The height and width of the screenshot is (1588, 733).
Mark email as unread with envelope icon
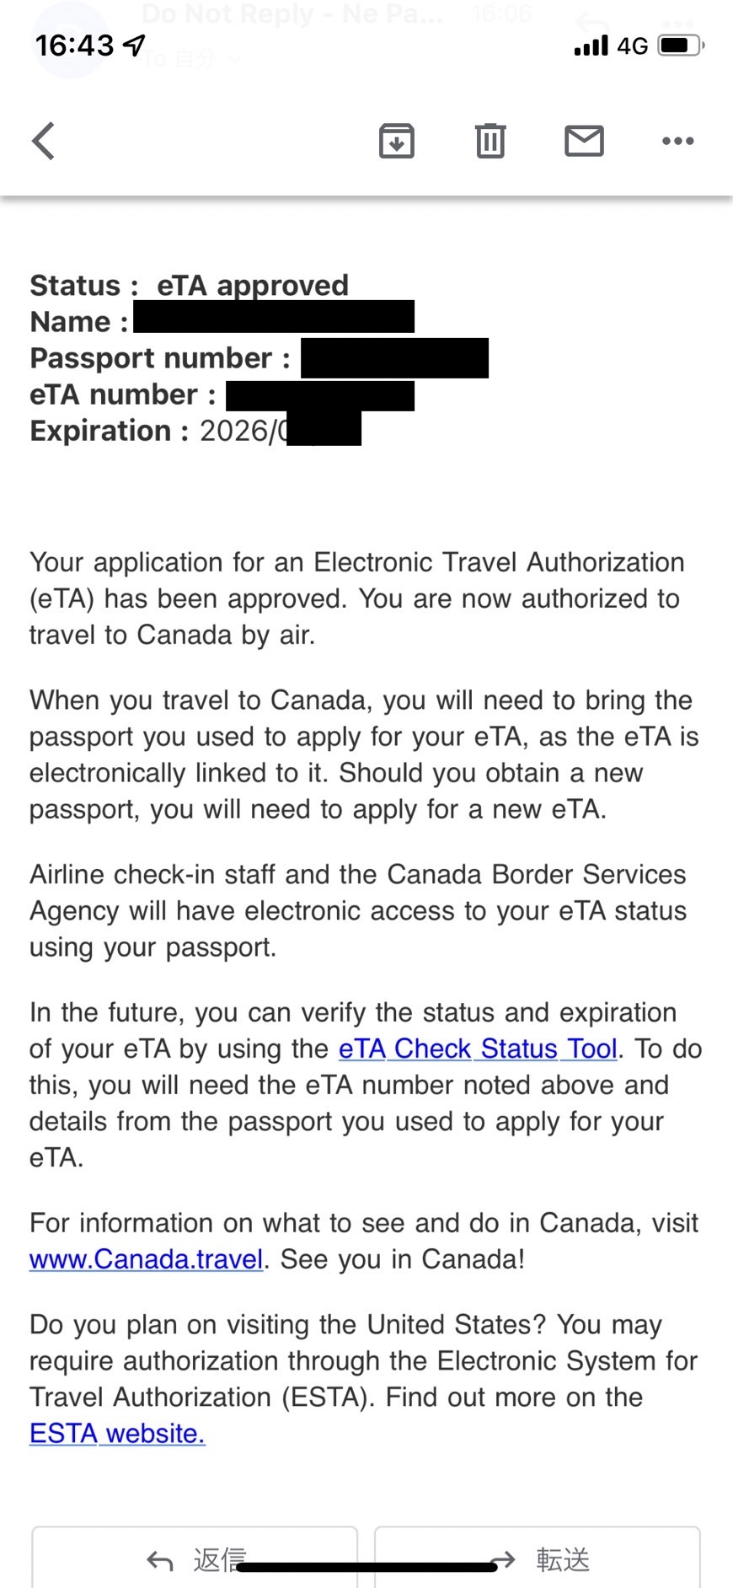(584, 141)
